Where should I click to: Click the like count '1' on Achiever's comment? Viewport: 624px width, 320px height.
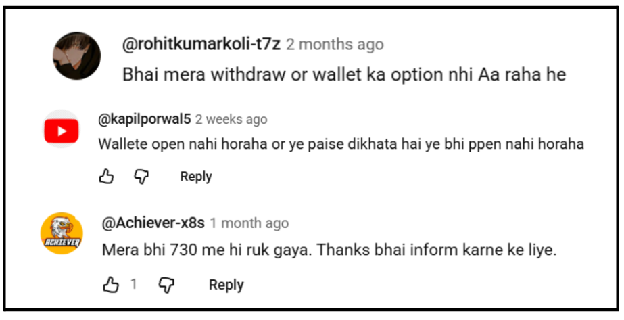click(x=134, y=284)
